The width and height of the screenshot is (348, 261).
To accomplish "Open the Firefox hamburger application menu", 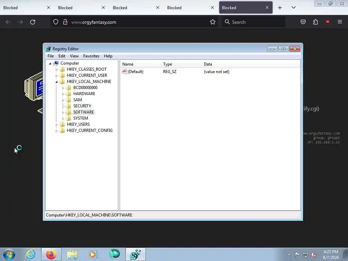I will coord(340,22).
